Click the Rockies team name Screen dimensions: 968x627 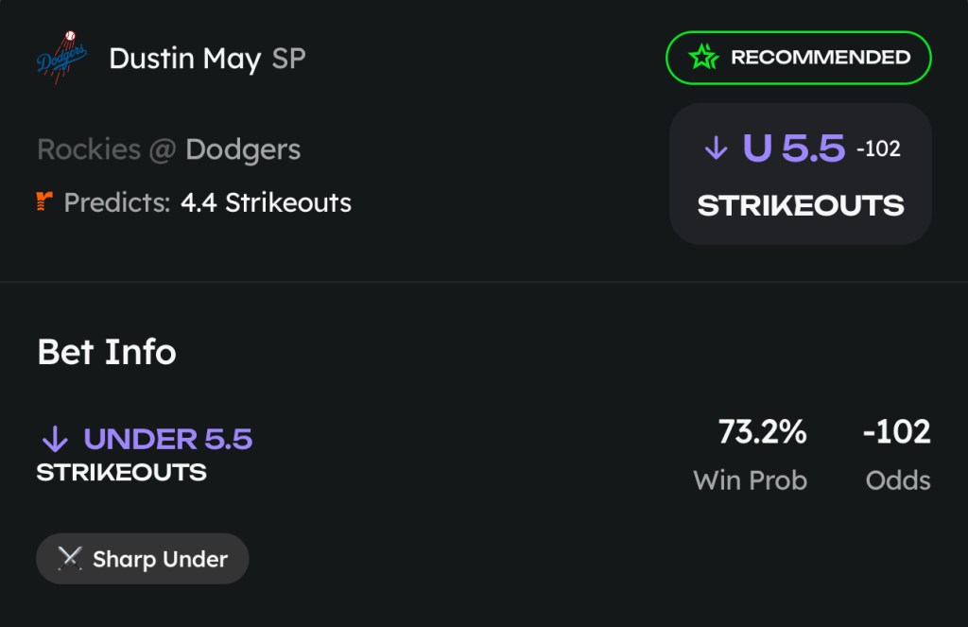coord(89,149)
